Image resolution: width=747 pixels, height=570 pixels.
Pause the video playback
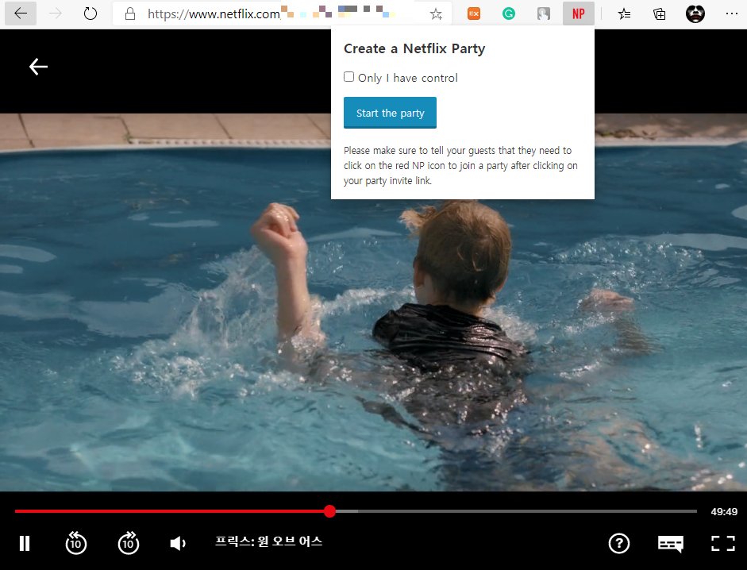25,543
